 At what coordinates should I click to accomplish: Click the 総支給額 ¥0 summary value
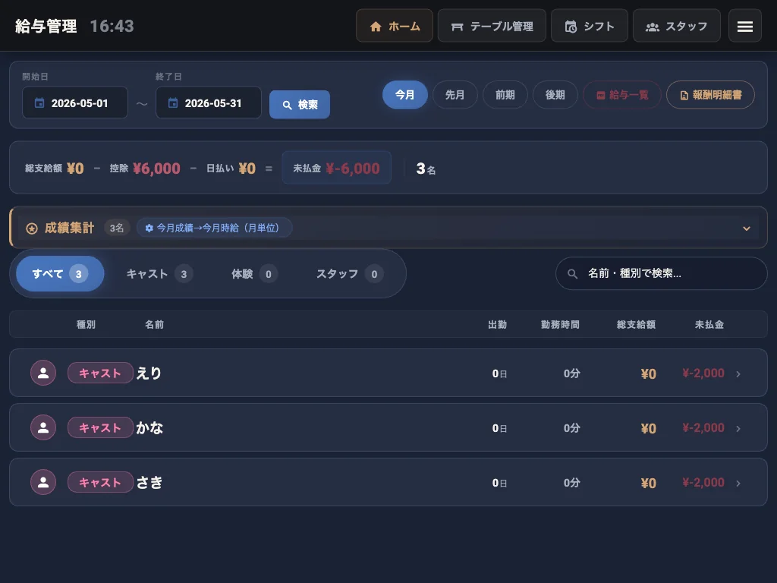tap(75, 169)
